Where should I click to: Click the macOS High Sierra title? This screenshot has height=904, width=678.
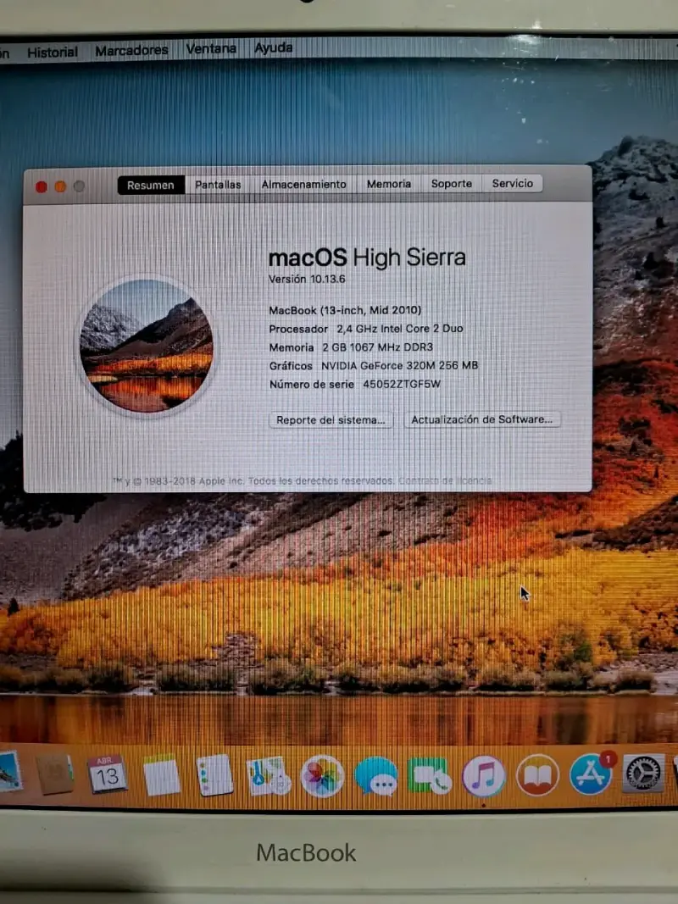point(367,257)
